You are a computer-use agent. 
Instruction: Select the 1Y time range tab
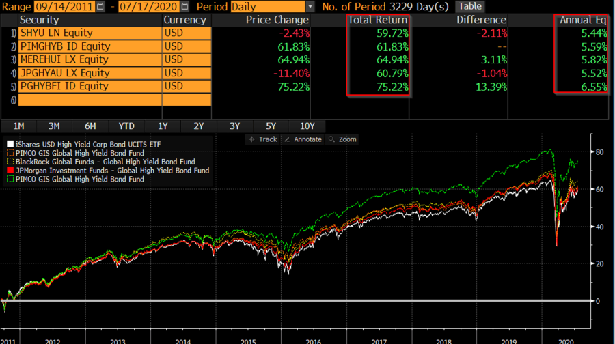(x=163, y=126)
